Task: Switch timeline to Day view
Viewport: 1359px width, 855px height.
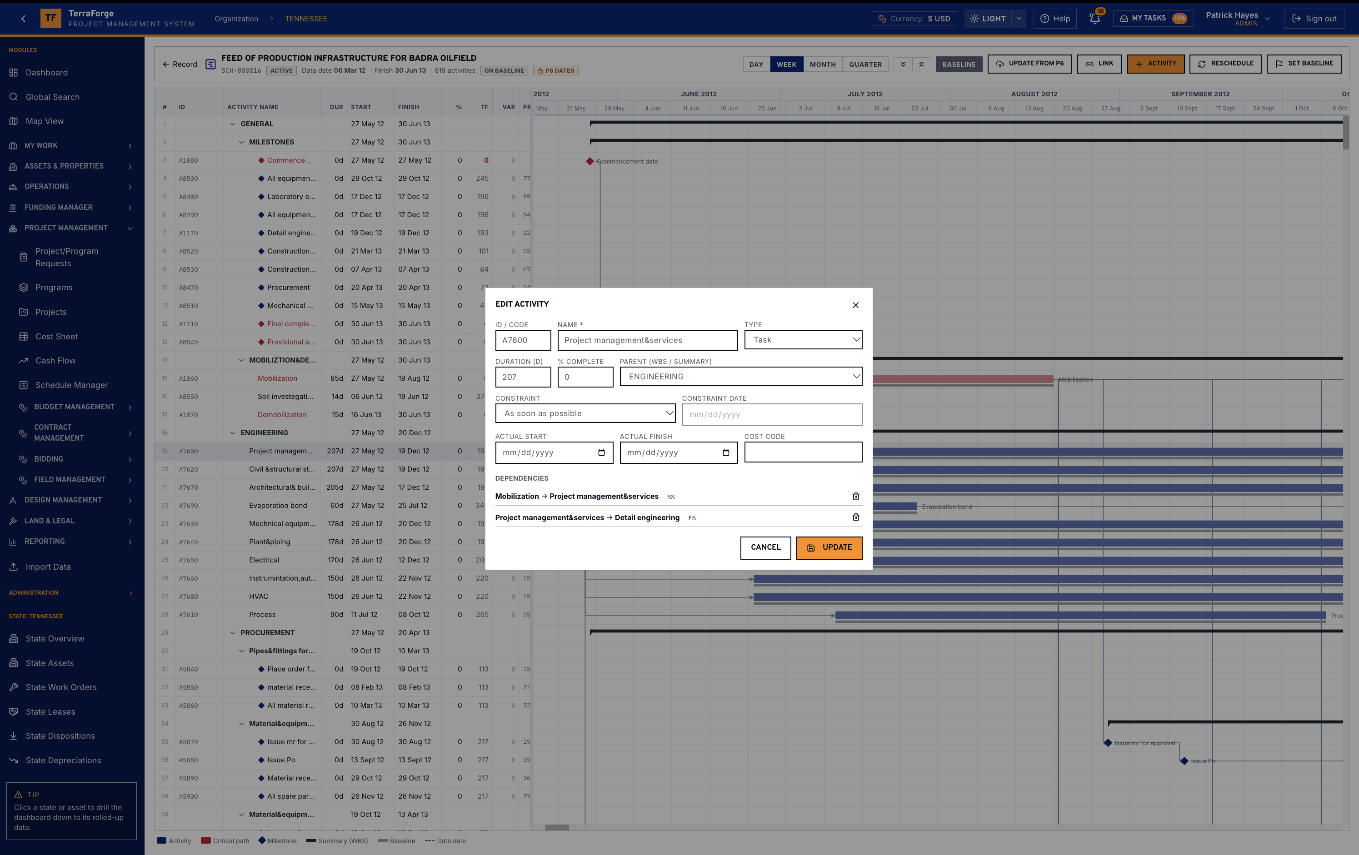Action: 756,65
